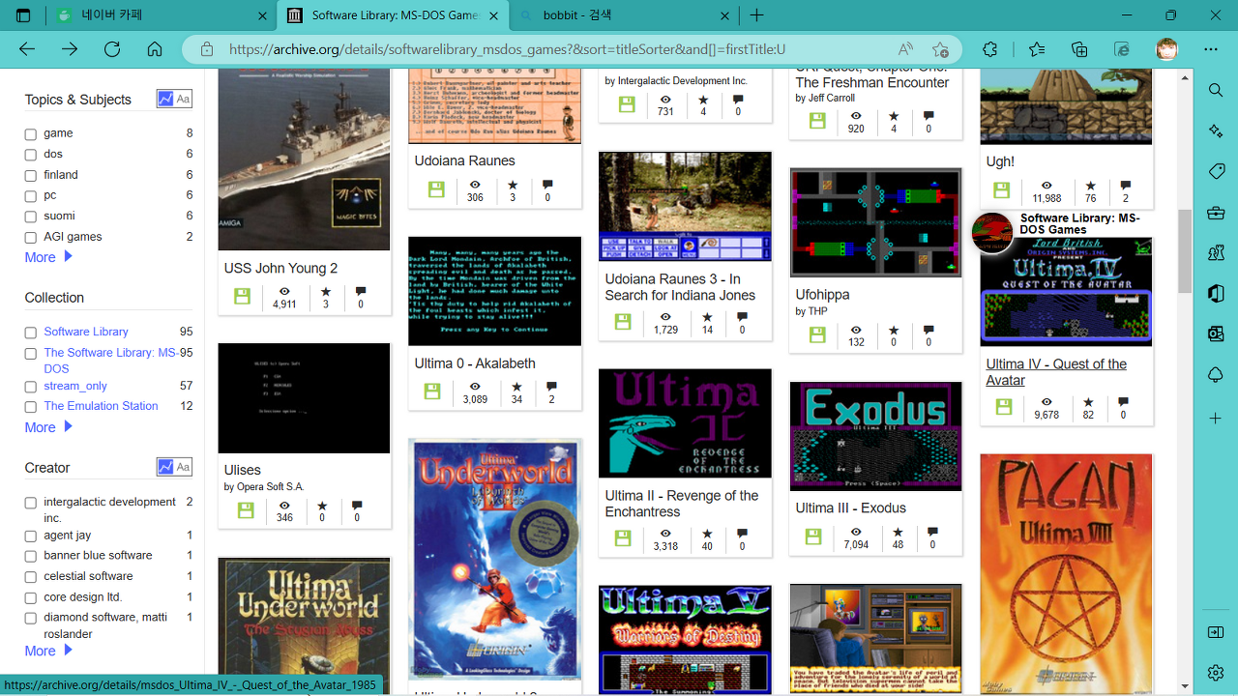Click the page vertical scrollbar thumb
The height and width of the screenshot is (696, 1238).
pos(1185,251)
